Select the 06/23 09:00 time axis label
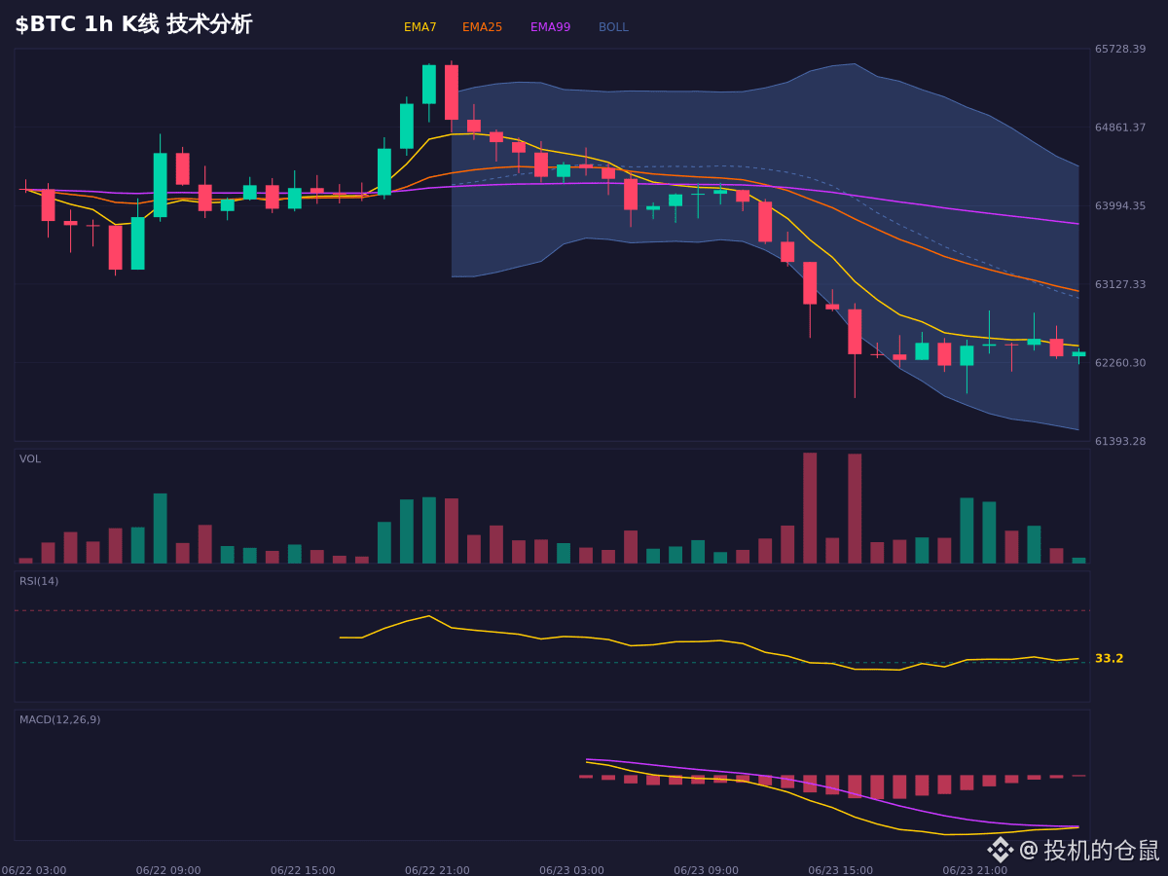The width and height of the screenshot is (1168, 876). click(x=706, y=870)
